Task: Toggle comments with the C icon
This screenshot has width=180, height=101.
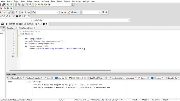Action: [x=47, y=24]
